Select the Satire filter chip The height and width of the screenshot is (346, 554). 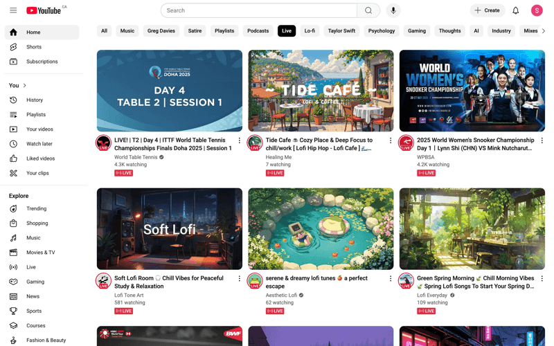point(195,31)
